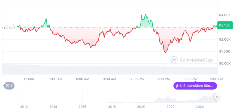Open the 'U.S. considers Bitc...' news event
237x110 pixels.
pos(196,86)
